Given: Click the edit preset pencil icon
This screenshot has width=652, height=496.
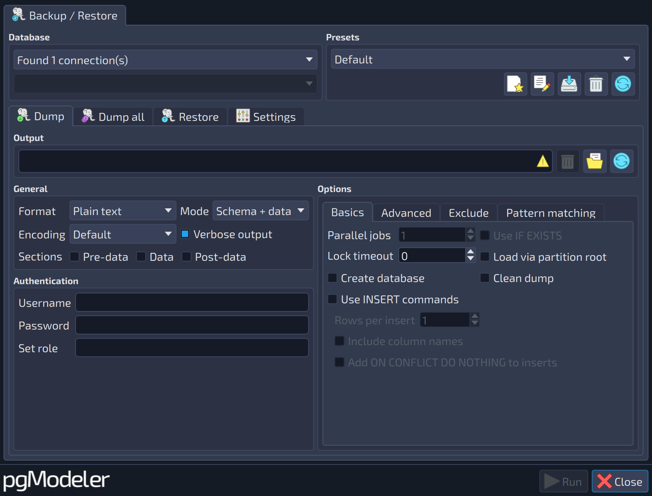Looking at the screenshot, I should click(542, 84).
